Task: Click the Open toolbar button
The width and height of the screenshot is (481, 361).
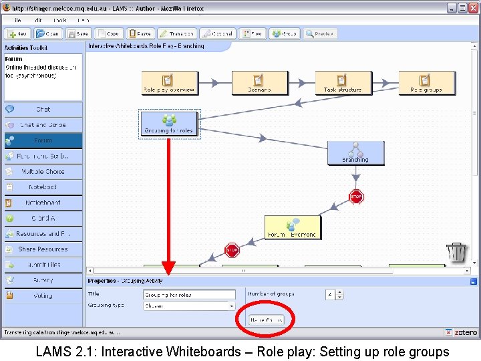Action: click(x=48, y=34)
